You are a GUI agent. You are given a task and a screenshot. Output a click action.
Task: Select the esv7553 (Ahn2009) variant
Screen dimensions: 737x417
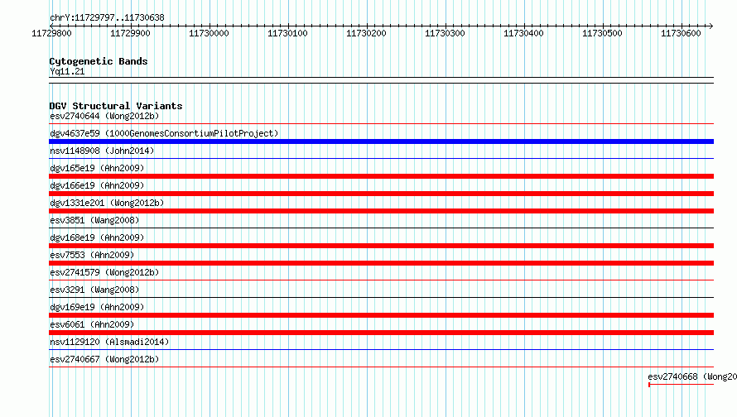pos(92,255)
